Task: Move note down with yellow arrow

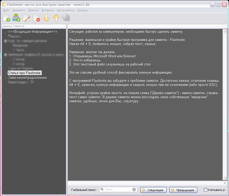Action: 46,18
